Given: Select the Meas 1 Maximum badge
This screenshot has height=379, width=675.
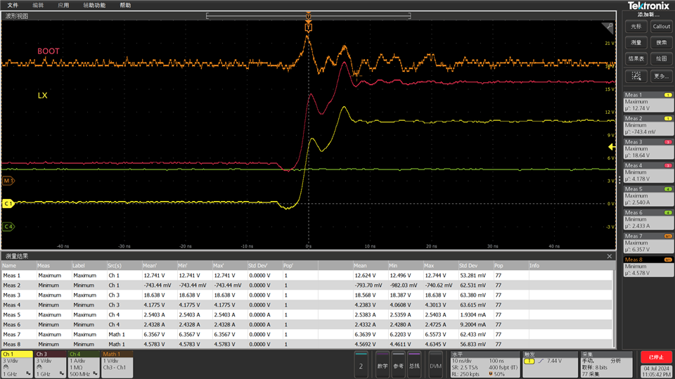Looking at the screenshot, I should click(648, 102).
